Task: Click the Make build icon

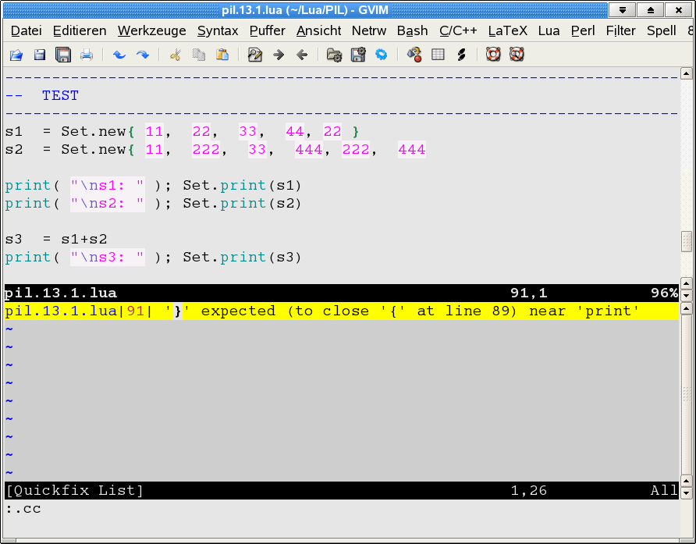Action: pos(414,55)
